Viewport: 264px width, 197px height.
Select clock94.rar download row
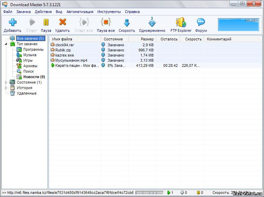[156, 45]
